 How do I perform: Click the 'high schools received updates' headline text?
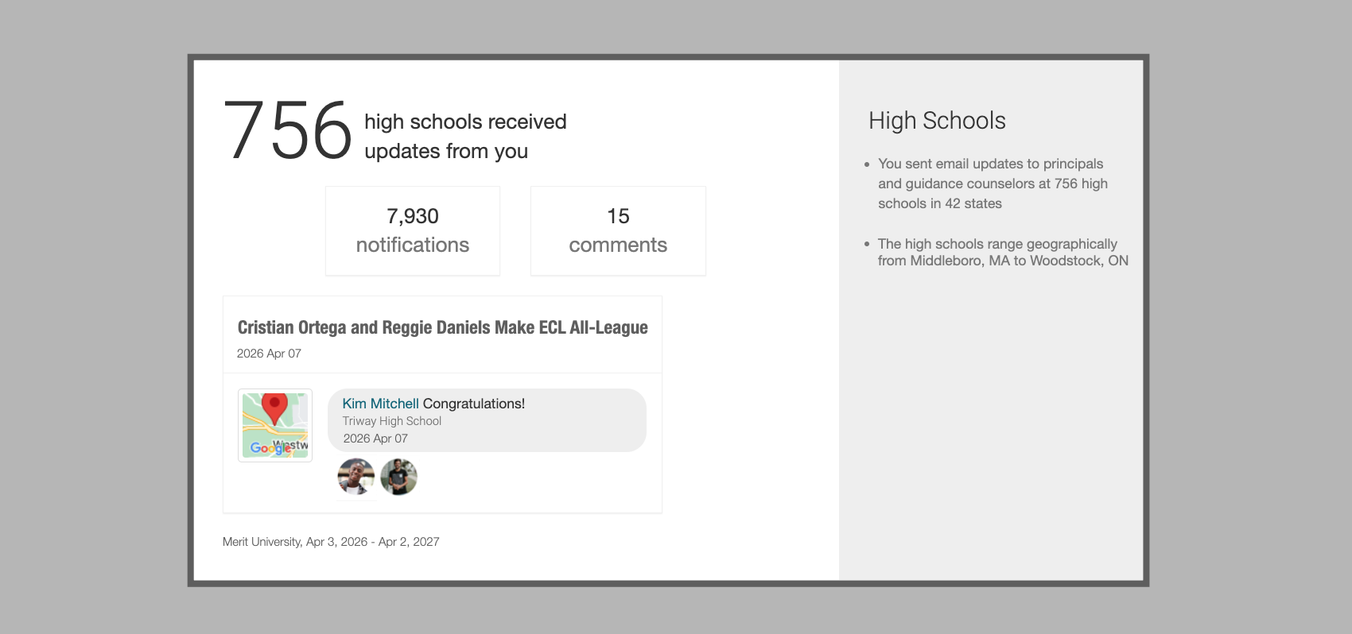pyautogui.click(x=465, y=136)
